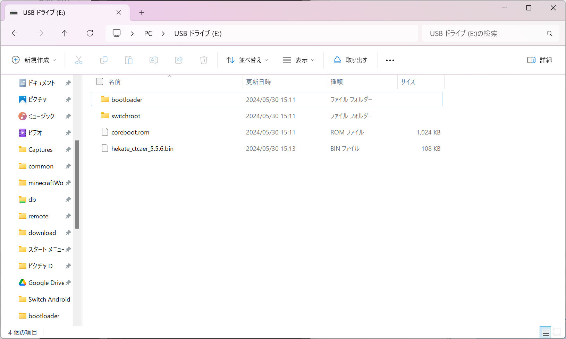Toggle the 詳細 details pane
566x339 pixels.
click(x=539, y=60)
